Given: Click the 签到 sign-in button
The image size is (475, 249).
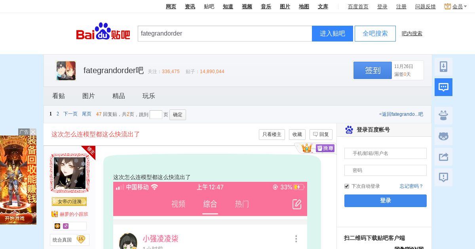Looking at the screenshot, I should (372, 70).
